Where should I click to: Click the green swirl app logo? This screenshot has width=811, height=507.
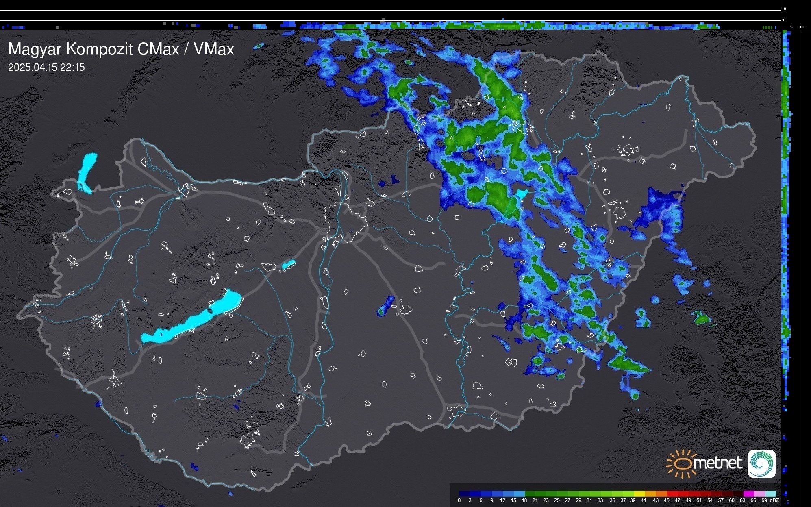(761, 463)
